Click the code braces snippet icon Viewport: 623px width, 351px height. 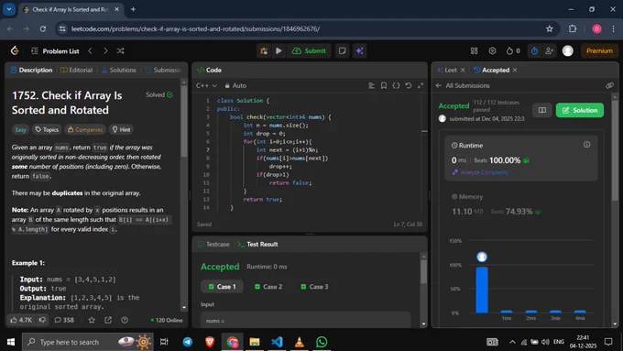click(396, 85)
